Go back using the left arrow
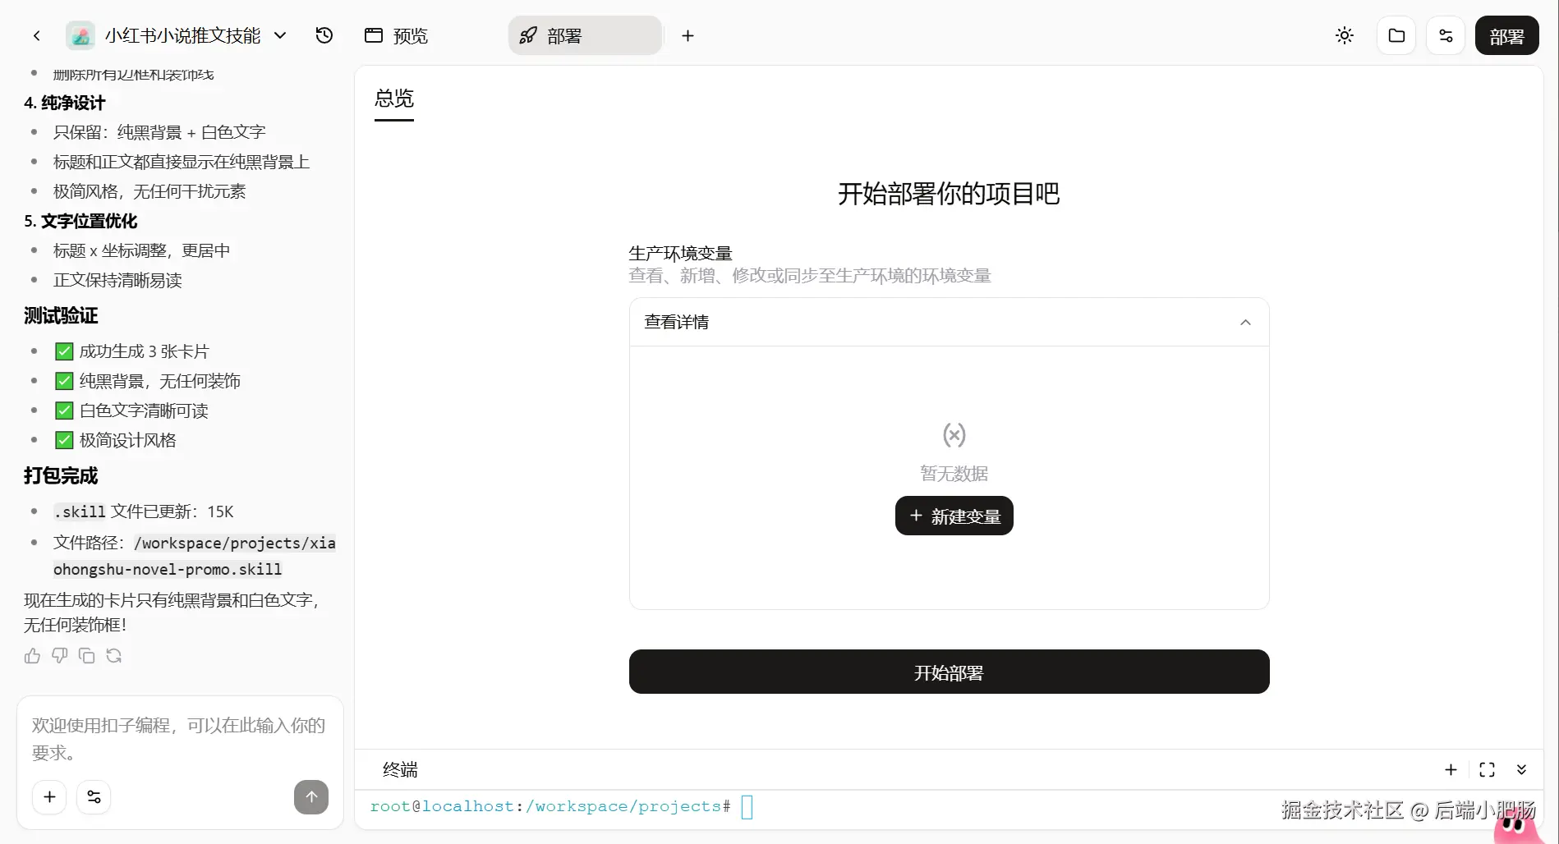Viewport: 1559px width, 844px height. (x=36, y=35)
